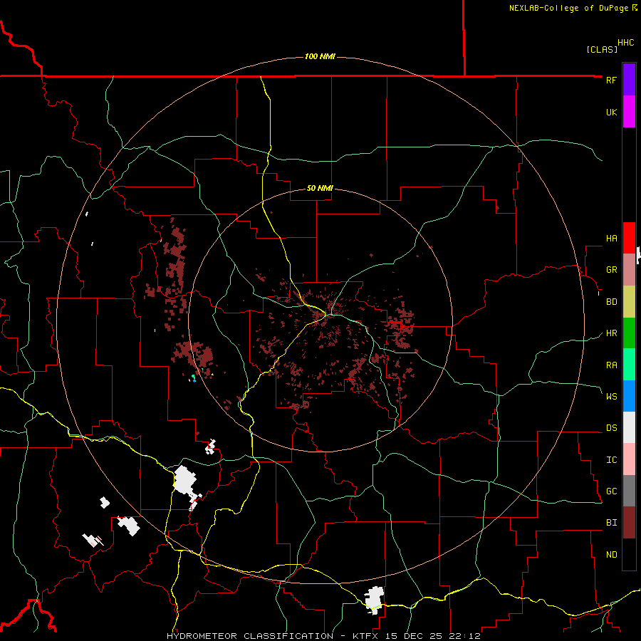Click the DS legend label
Image resolution: width=641 pixels, height=641 pixels.
coord(611,428)
